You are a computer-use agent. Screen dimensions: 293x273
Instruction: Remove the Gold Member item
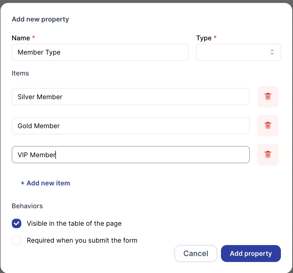coord(268,126)
